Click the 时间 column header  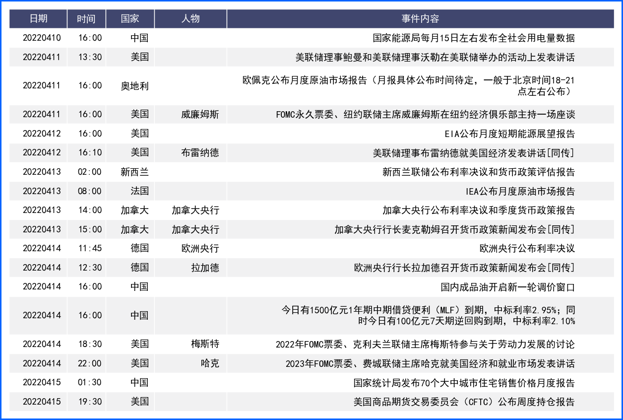tap(86, 19)
